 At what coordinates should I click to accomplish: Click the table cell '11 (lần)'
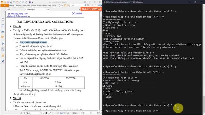click(58, 86)
